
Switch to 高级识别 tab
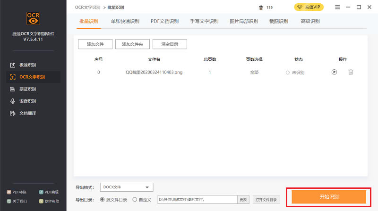310,21
